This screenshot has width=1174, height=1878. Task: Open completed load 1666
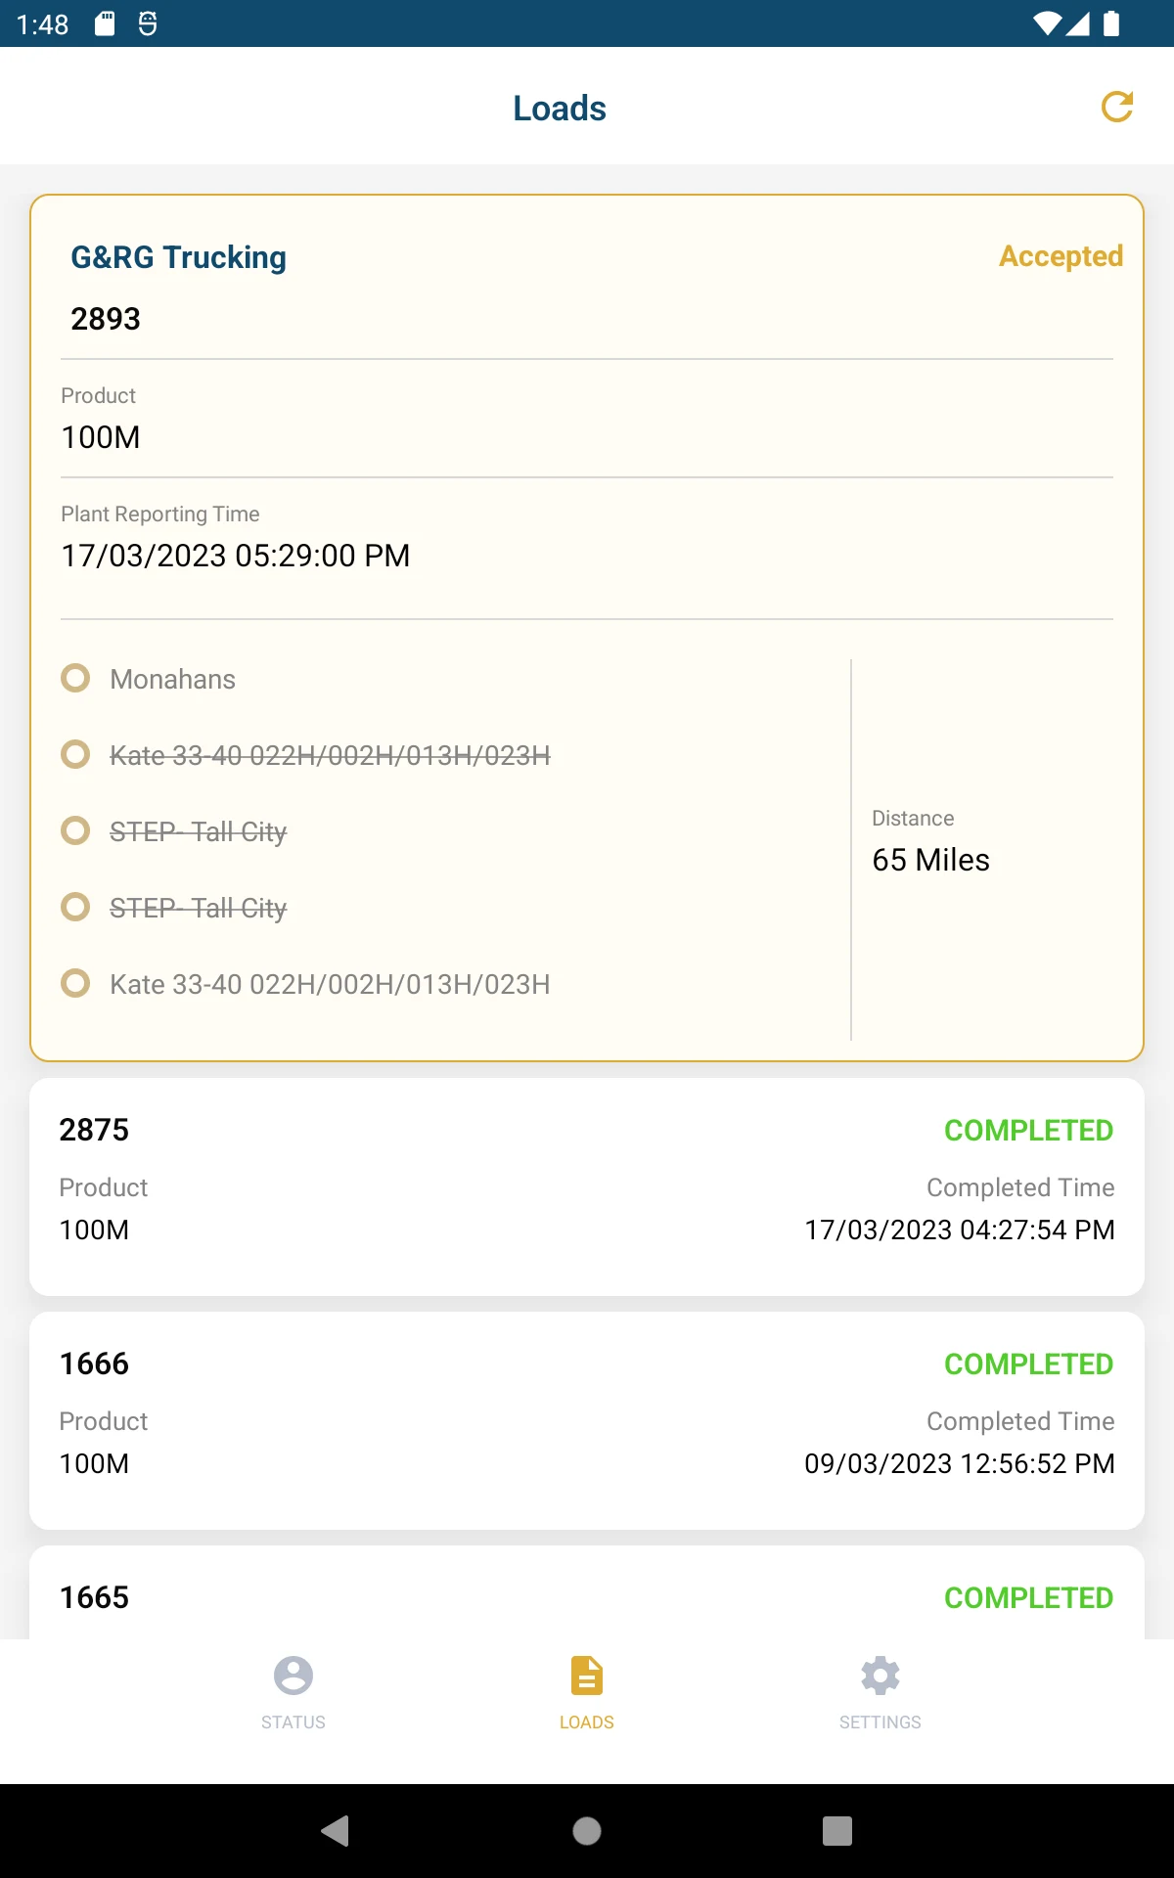coord(587,1420)
